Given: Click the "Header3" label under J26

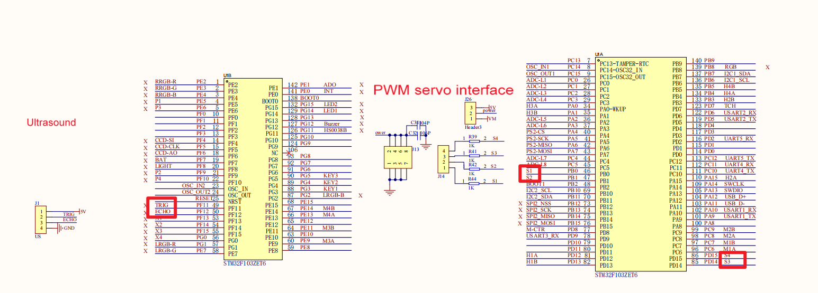Looking at the screenshot, I should [x=472, y=127].
